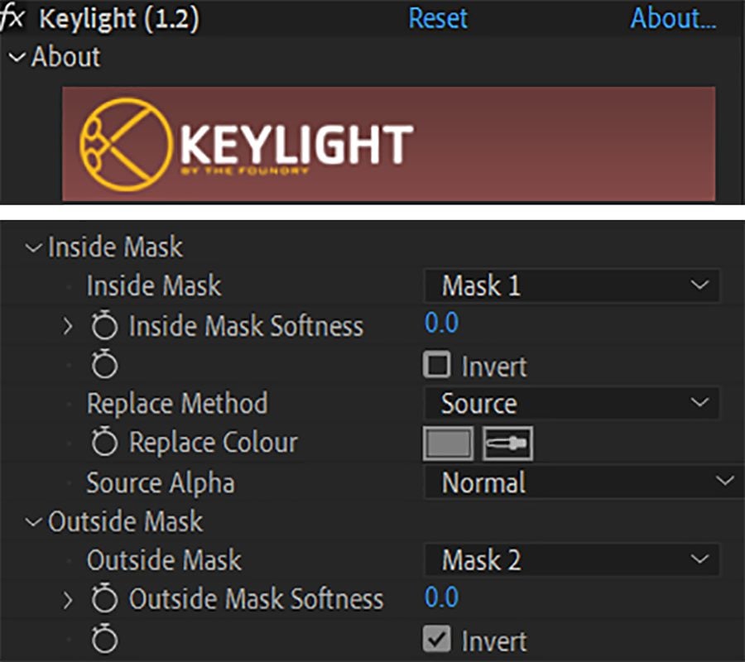Collapse the Inside Mask group
This screenshot has width=745, height=662.
click(x=33, y=248)
